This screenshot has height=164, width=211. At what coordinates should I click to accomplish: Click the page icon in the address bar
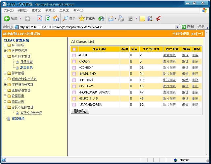coord(17,27)
